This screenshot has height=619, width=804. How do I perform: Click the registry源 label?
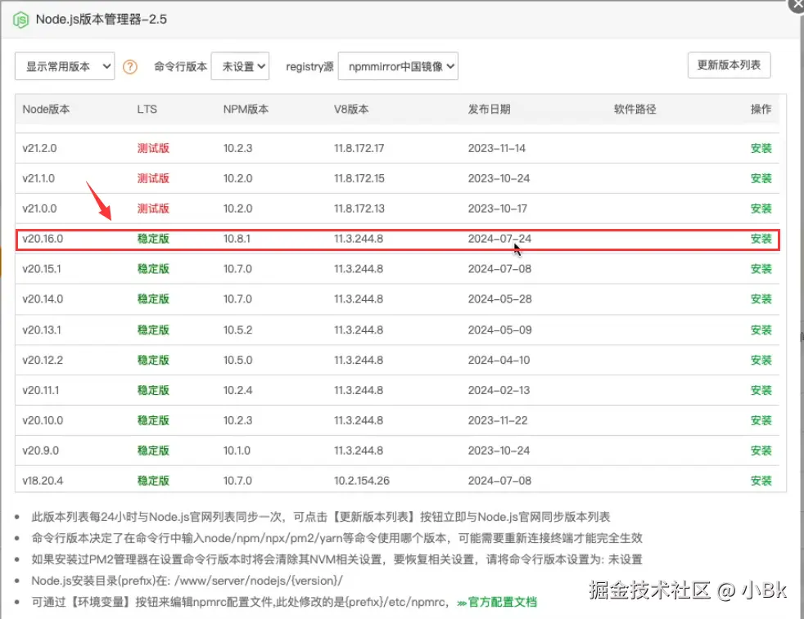click(309, 66)
